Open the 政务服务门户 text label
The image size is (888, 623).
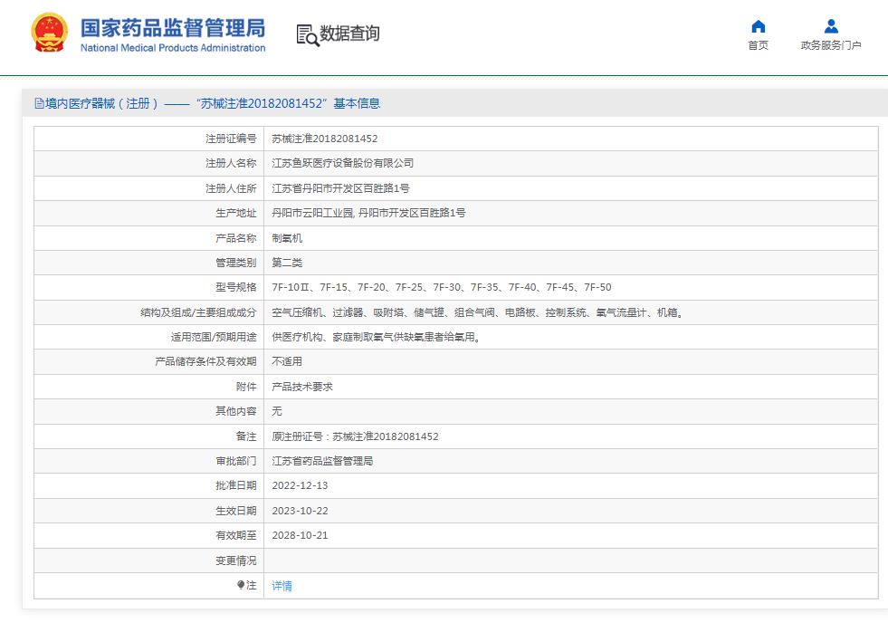coord(831,45)
